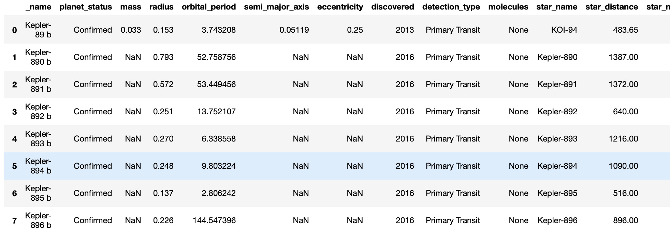Viewport: 670px width, 232px height.
Task: Click the discovered column header
Action: (393, 7)
